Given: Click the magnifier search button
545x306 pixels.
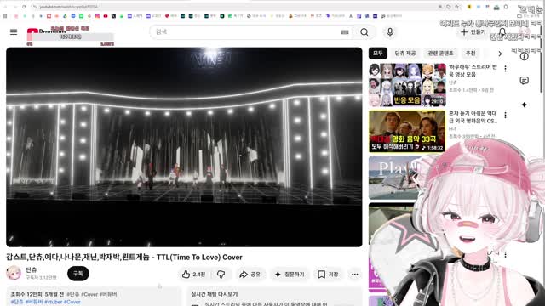Looking at the screenshot, I should [x=364, y=32].
